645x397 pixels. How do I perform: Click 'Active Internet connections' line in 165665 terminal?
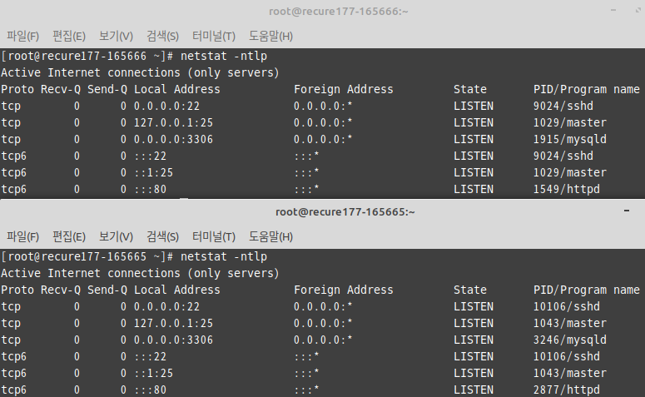tap(140, 273)
